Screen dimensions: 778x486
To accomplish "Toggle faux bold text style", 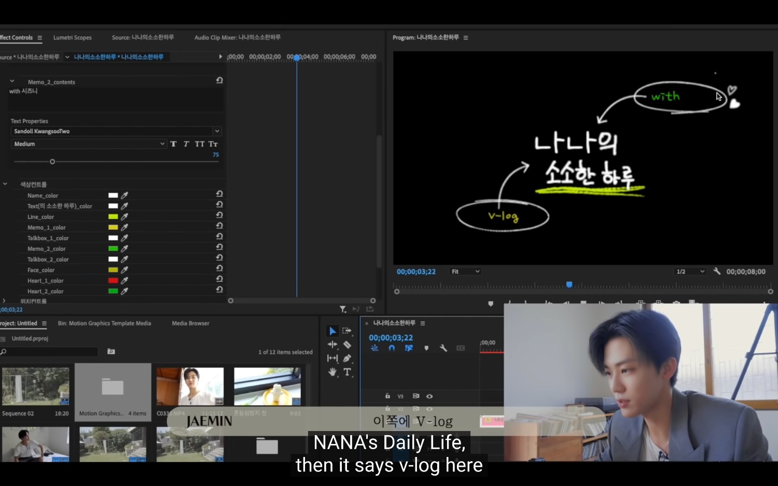I will (174, 144).
